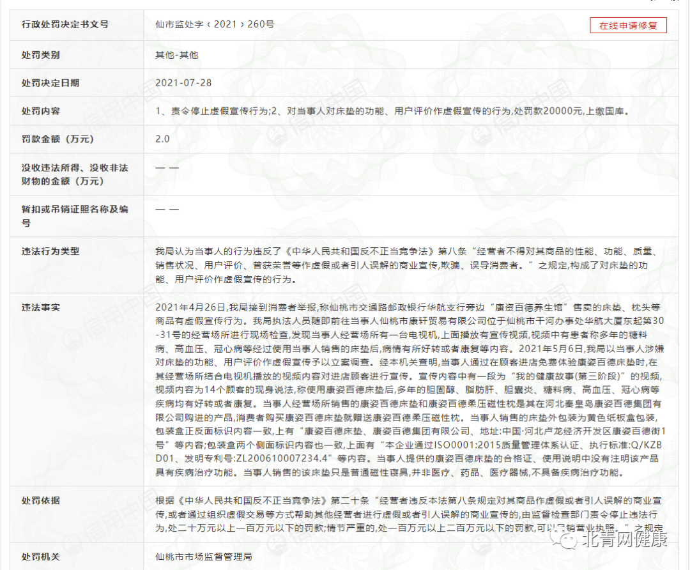This screenshot has height=570, width=690.
Task: Select the date 2021-07-28
Action: (183, 82)
